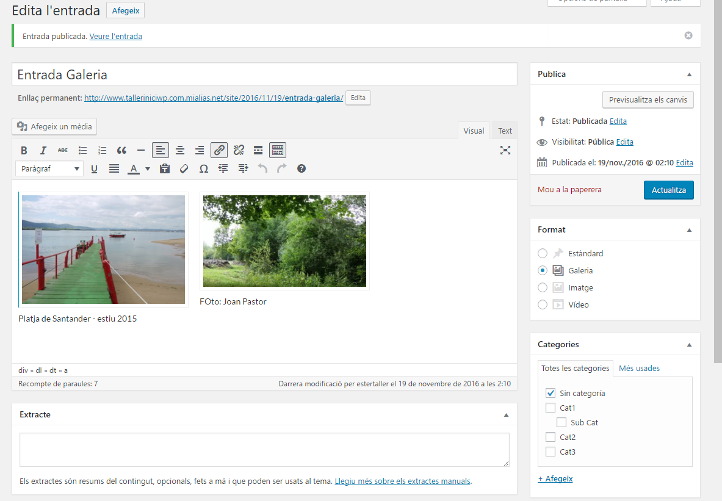Click 'Mou a la paperera' link
The height and width of the screenshot is (501, 722).
[x=569, y=190]
